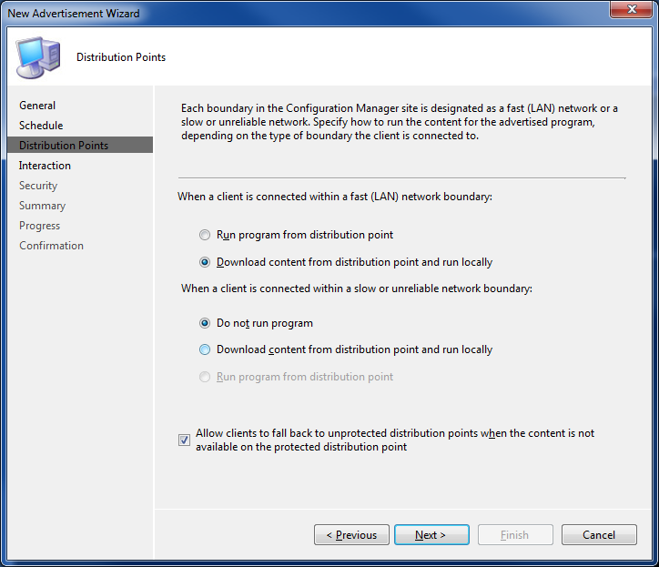Select the Progress step in sidebar
Image resolution: width=659 pixels, height=567 pixels.
39,226
